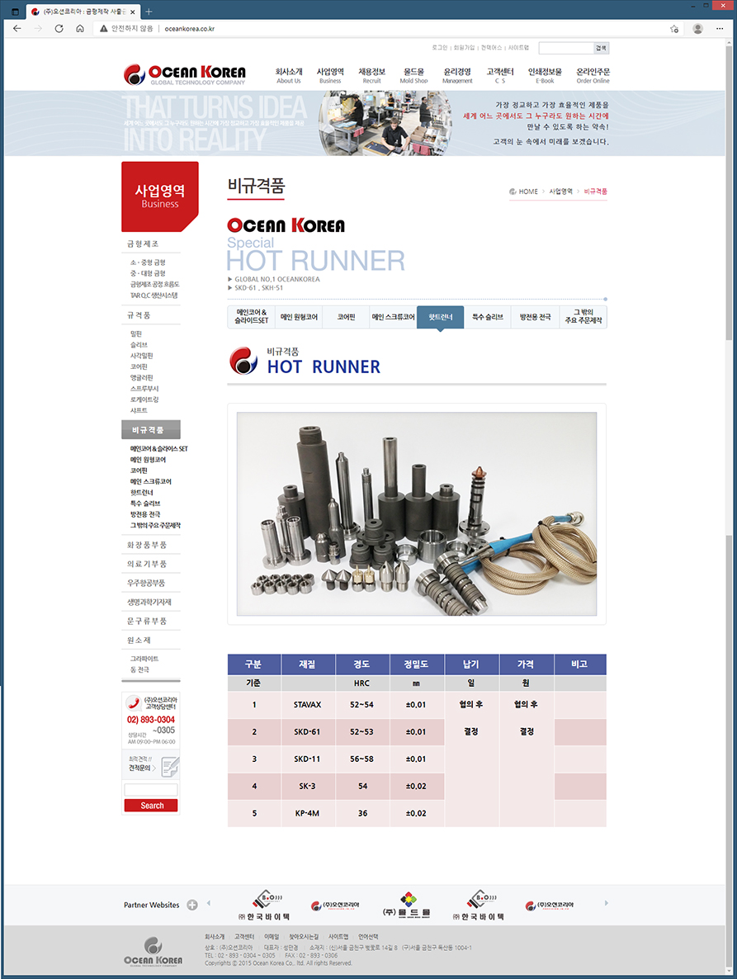Click the favorites star icon in address bar

(674, 28)
